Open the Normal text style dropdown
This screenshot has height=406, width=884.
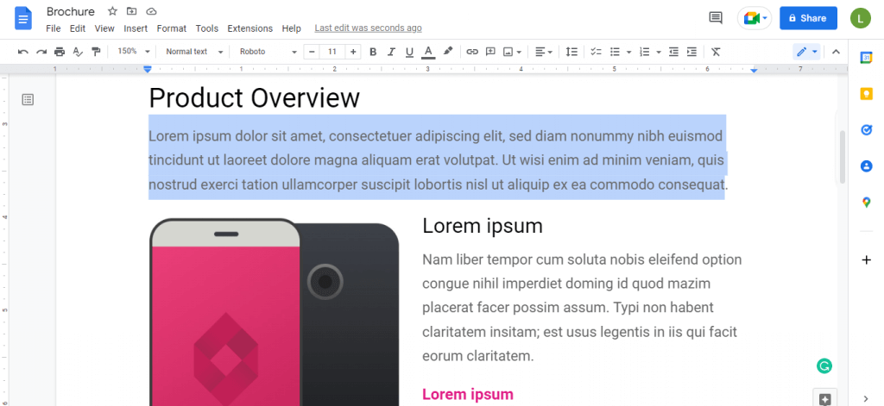coord(193,52)
